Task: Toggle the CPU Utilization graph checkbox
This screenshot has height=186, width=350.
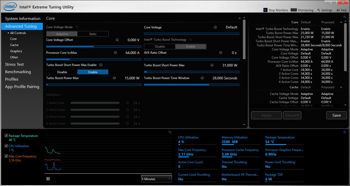Action: (6, 146)
